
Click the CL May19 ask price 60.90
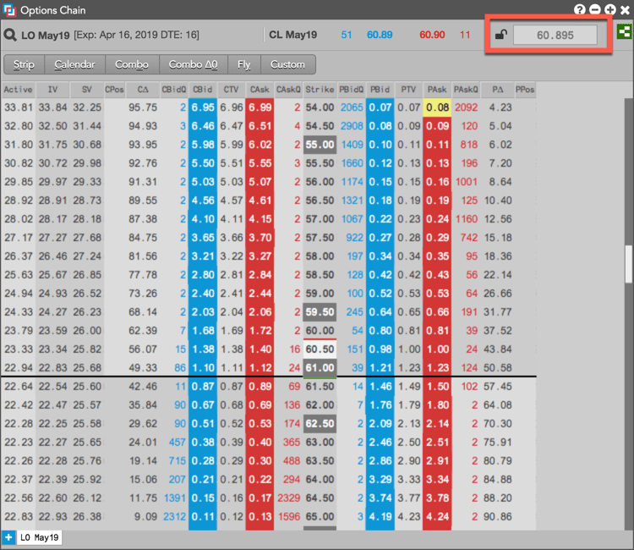click(x=432, y=35)
